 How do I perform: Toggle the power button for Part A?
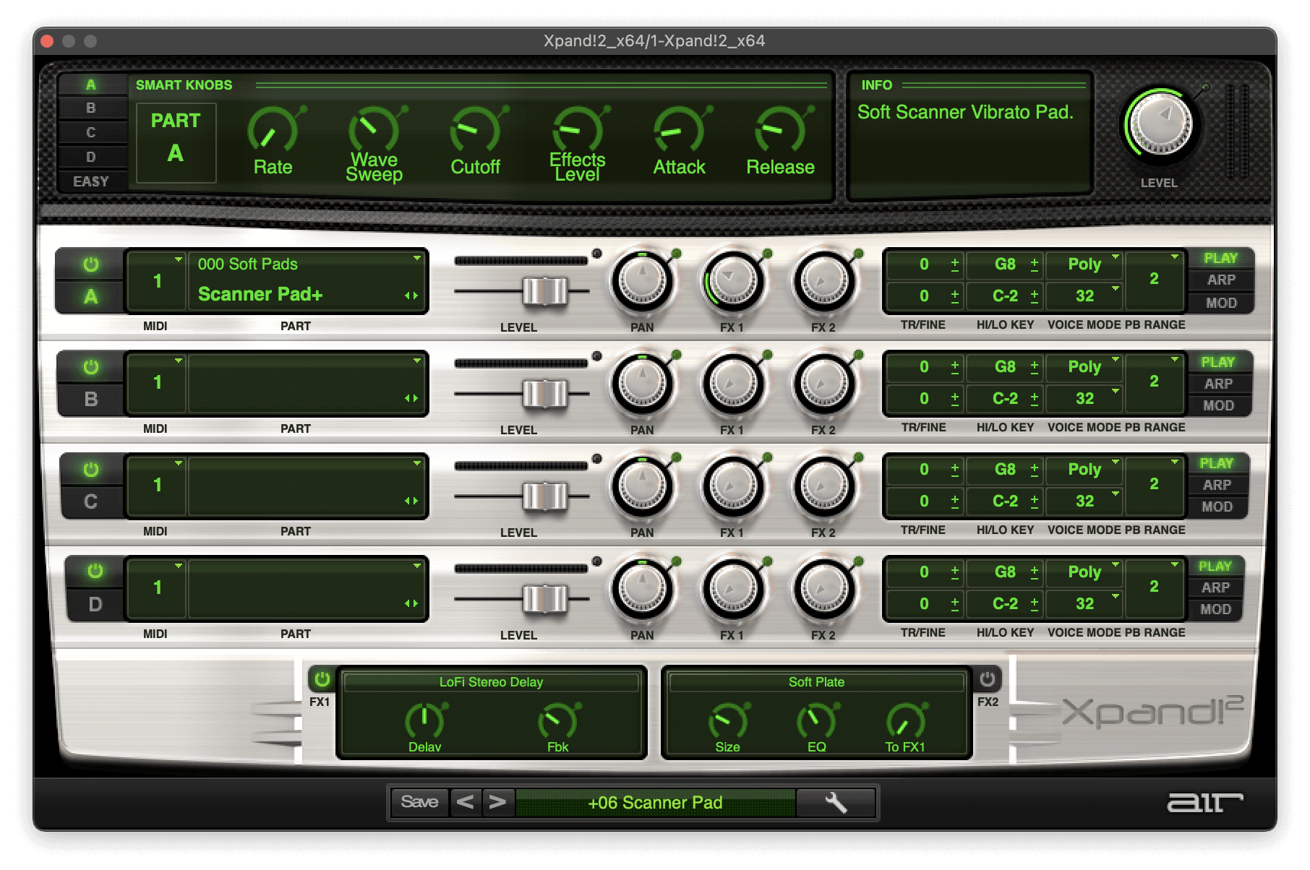[91, 264]
